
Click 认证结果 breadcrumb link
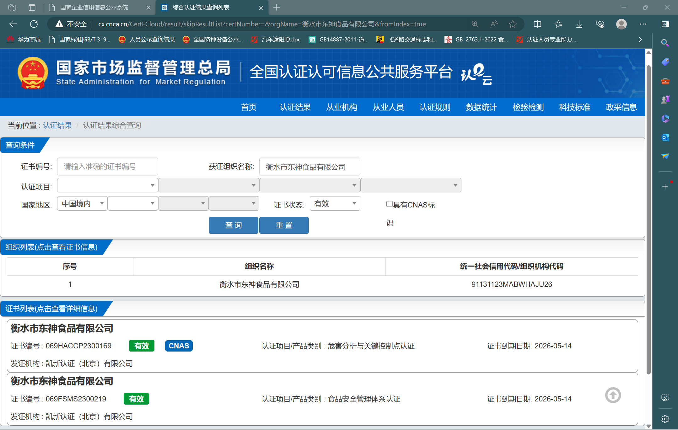point(57,126)
